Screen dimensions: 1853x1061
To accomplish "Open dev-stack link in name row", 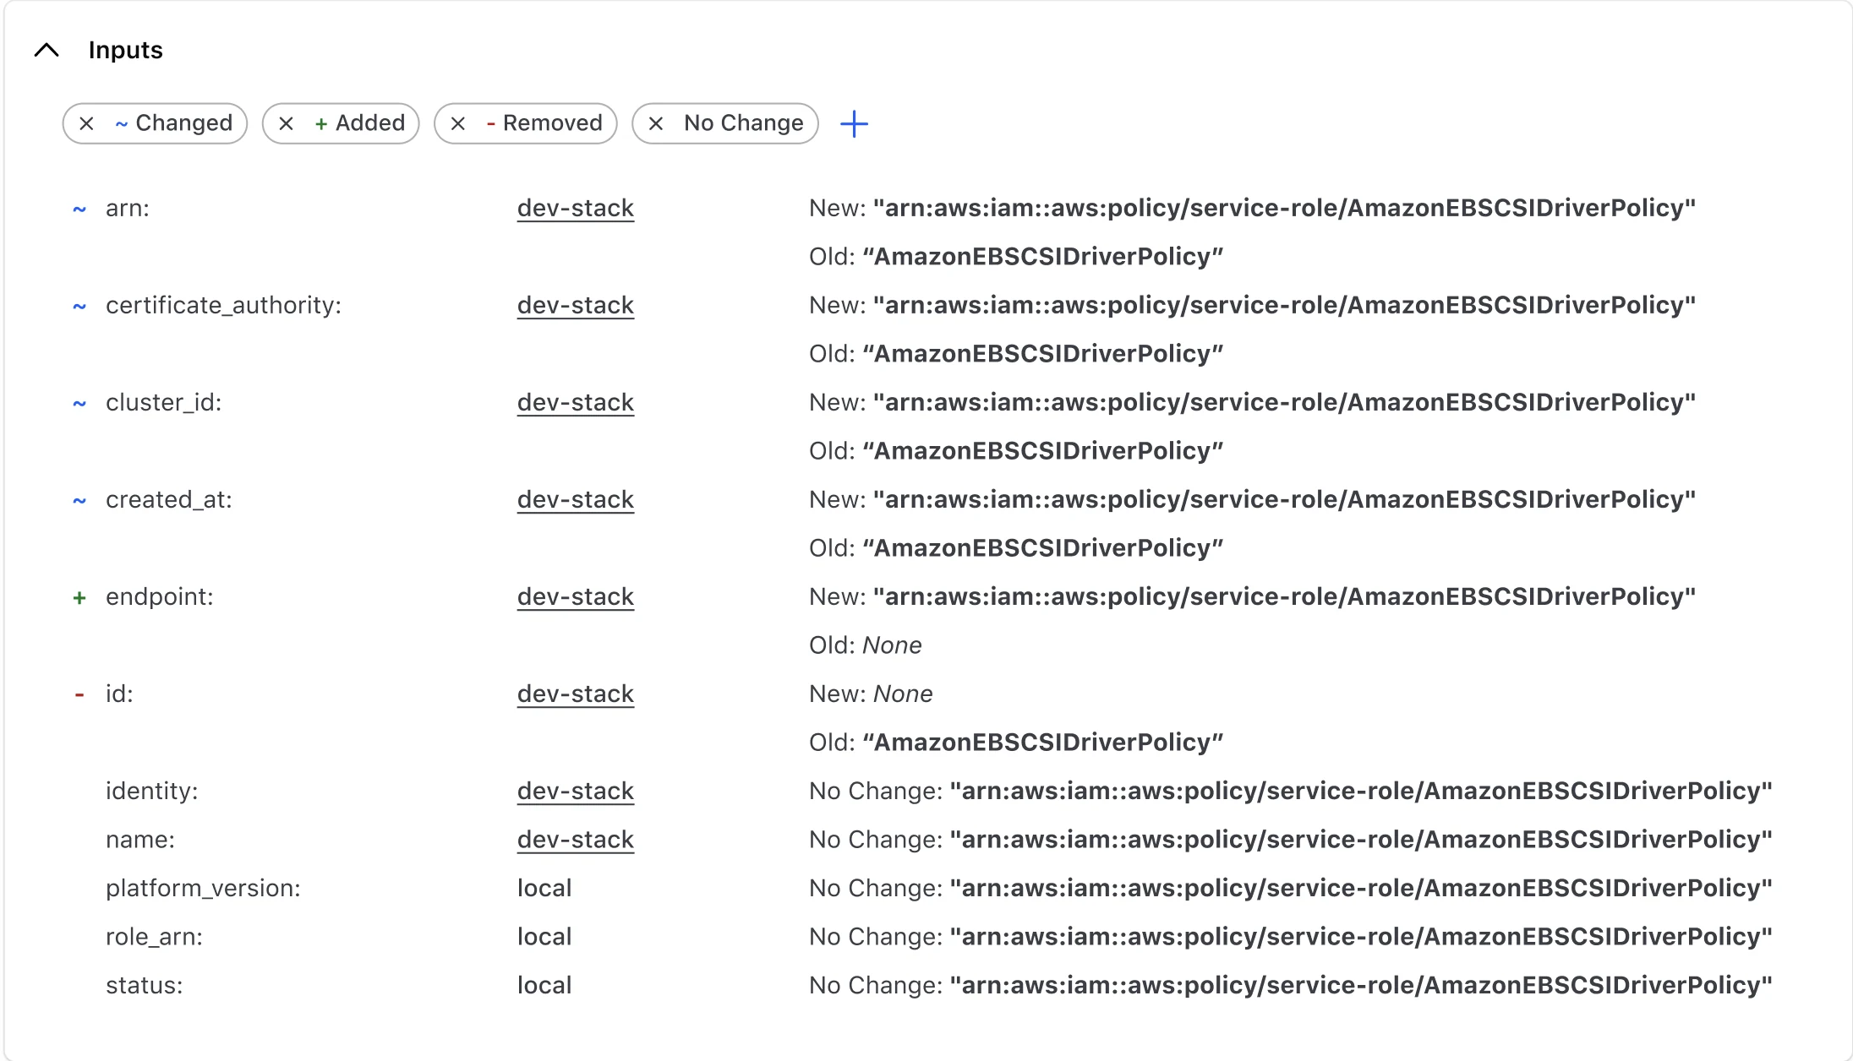I will [x=576, y=841].
